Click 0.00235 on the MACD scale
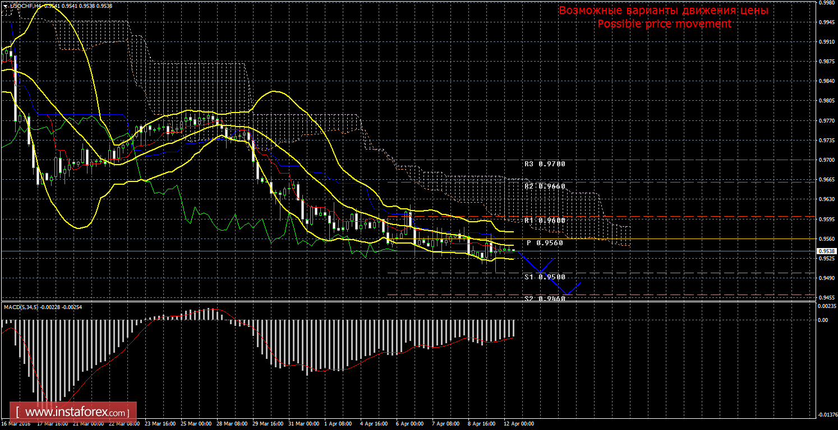The height and width of the screenshot is (430, 838). coord(826,306)
